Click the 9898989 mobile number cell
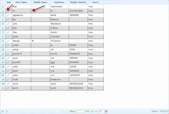This screenshot has height=114, width=169. 78,15
